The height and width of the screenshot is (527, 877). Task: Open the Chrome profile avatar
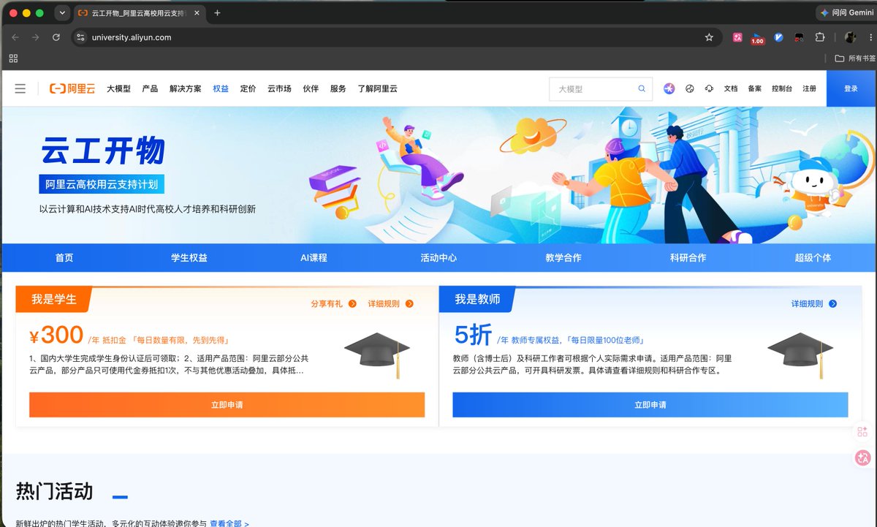(x=851, y=37)
